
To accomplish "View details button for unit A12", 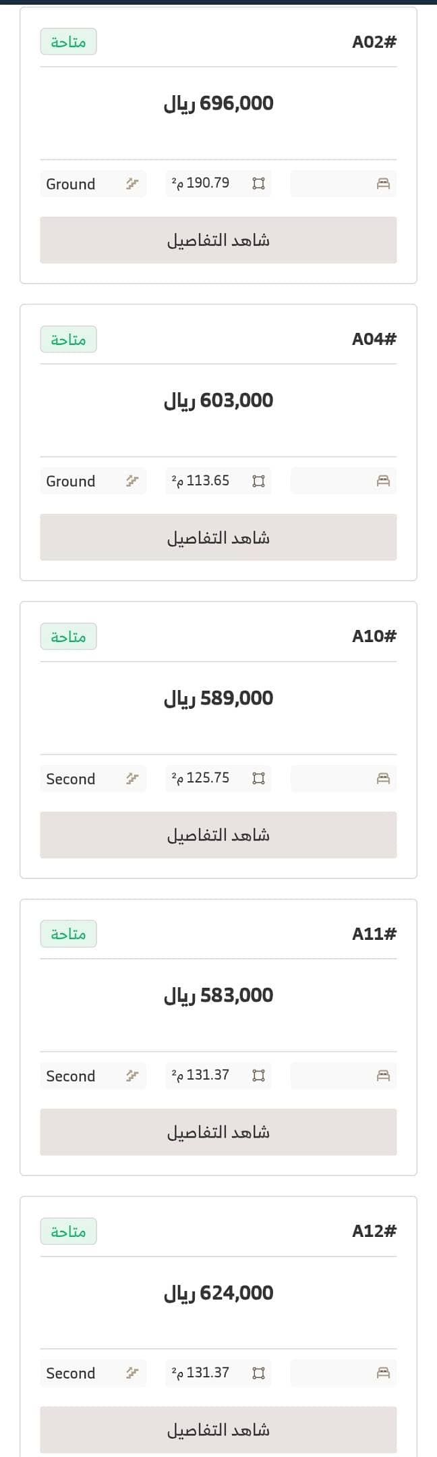I will [x=218, y=1429].
